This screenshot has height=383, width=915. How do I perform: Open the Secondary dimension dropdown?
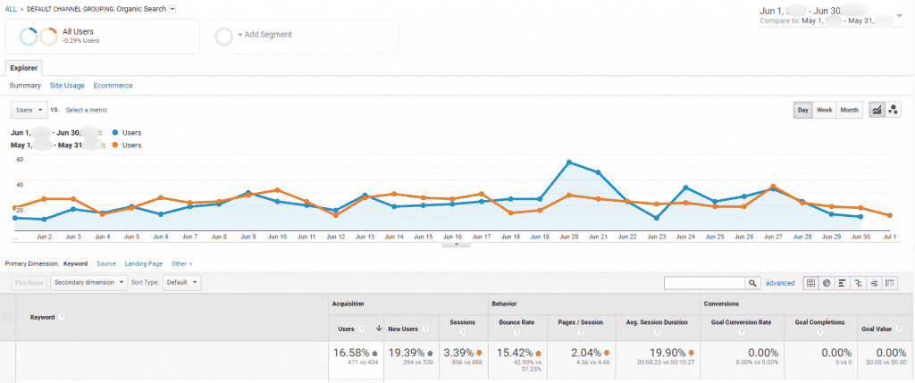pyautogui.click(x=88, y=282)
